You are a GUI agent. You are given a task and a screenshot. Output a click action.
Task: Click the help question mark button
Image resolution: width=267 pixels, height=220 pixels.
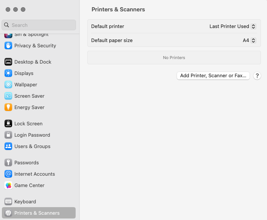point(257,76)
